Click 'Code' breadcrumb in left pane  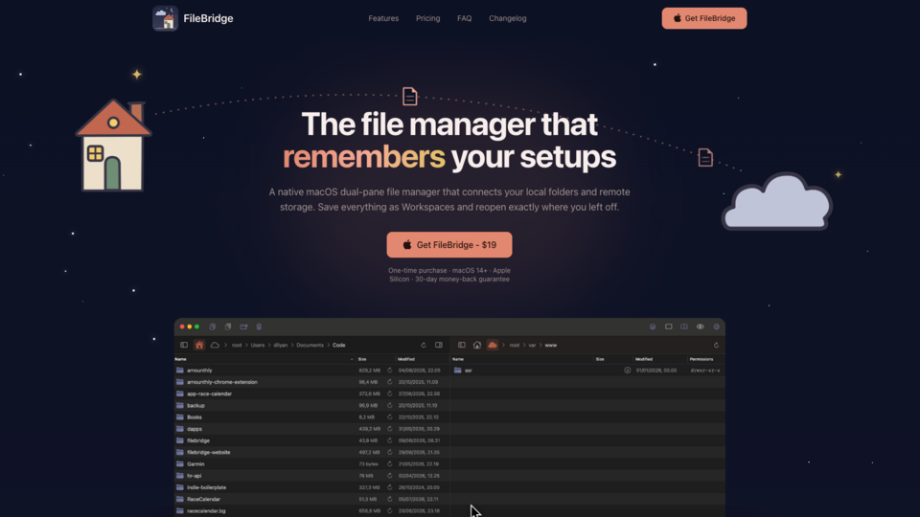339,346
